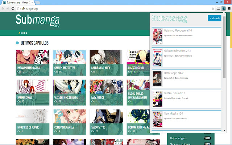Open Taboo Tattoo Cap 27 card
This screenshot has width=232, height=145.
106,122
